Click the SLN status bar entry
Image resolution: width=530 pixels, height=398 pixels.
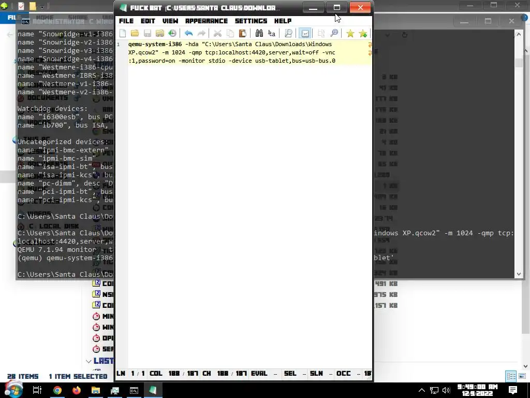tap(321, 374)
